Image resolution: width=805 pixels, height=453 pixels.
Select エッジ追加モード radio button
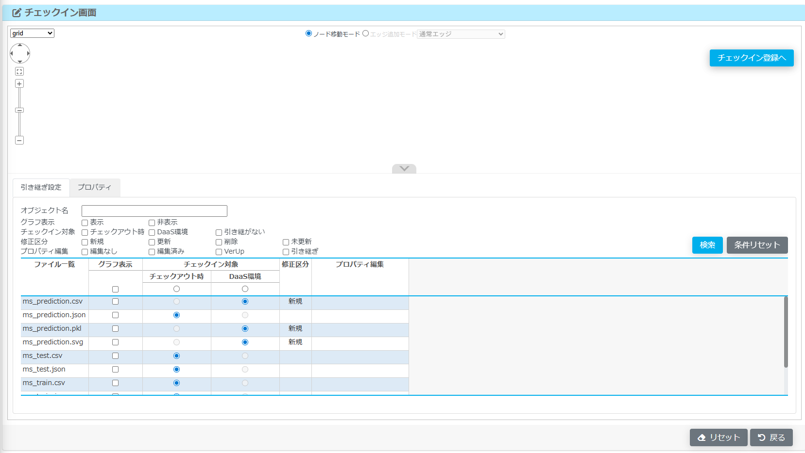point(366,33)
